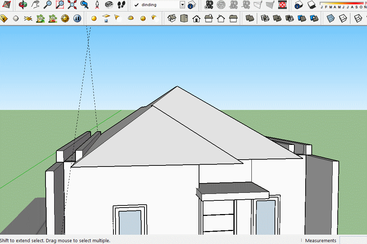
Task: Click the Measurements input box
Action: tap(353, 240)
